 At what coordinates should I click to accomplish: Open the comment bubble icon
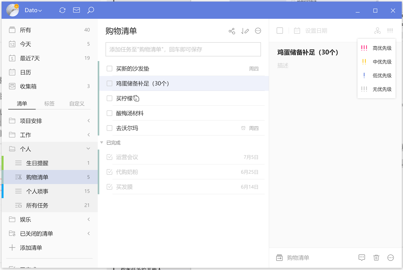click(x=362, y=258)
